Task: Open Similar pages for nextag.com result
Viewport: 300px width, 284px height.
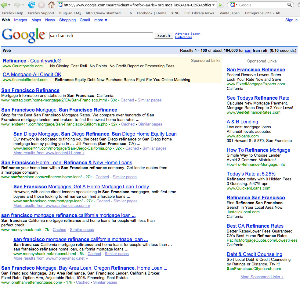Action: coord(150,100)
